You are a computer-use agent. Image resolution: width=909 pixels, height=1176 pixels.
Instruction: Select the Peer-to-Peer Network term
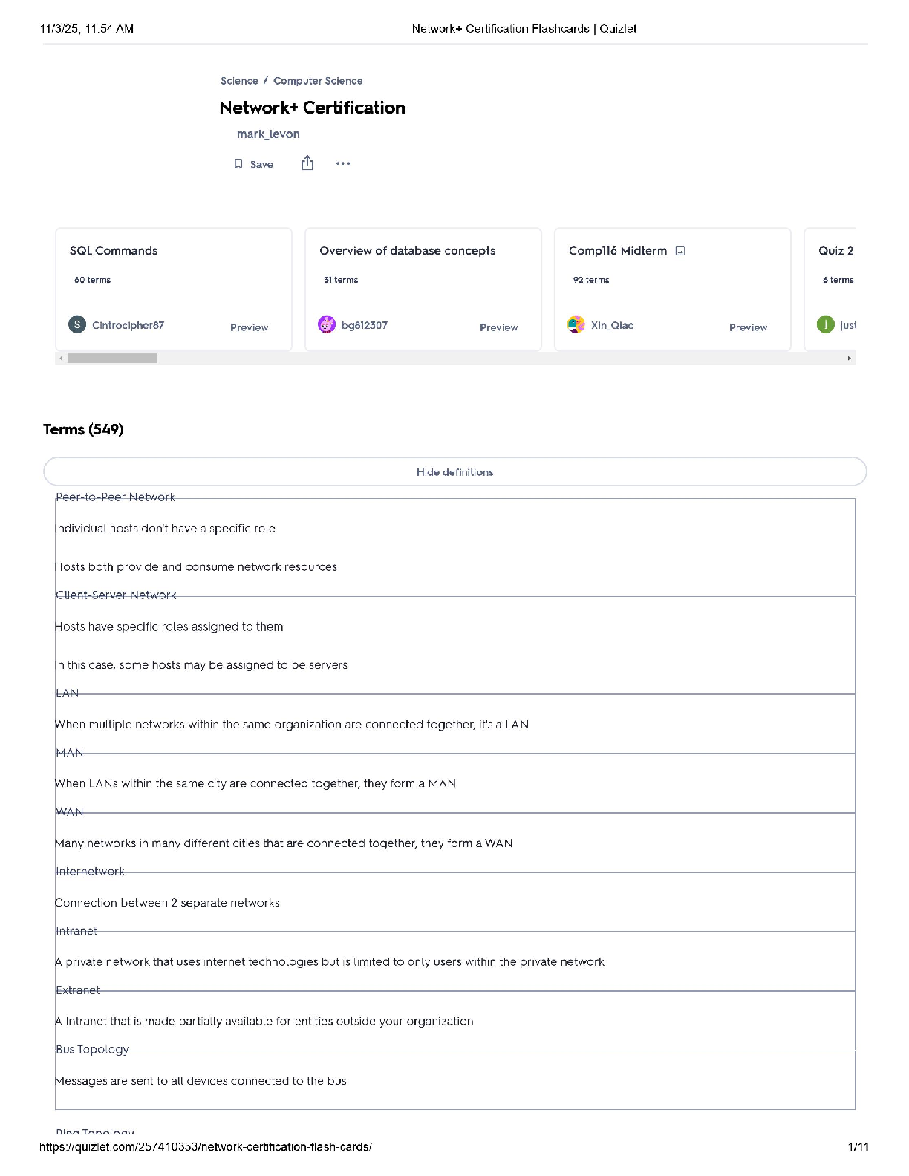(x=116, y=497)
